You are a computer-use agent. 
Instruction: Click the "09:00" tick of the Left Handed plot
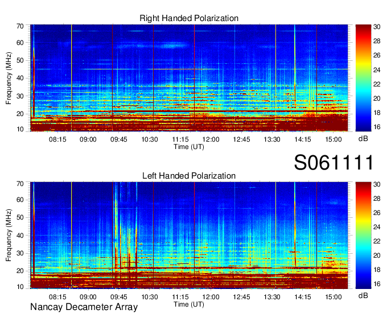[88, 297]
